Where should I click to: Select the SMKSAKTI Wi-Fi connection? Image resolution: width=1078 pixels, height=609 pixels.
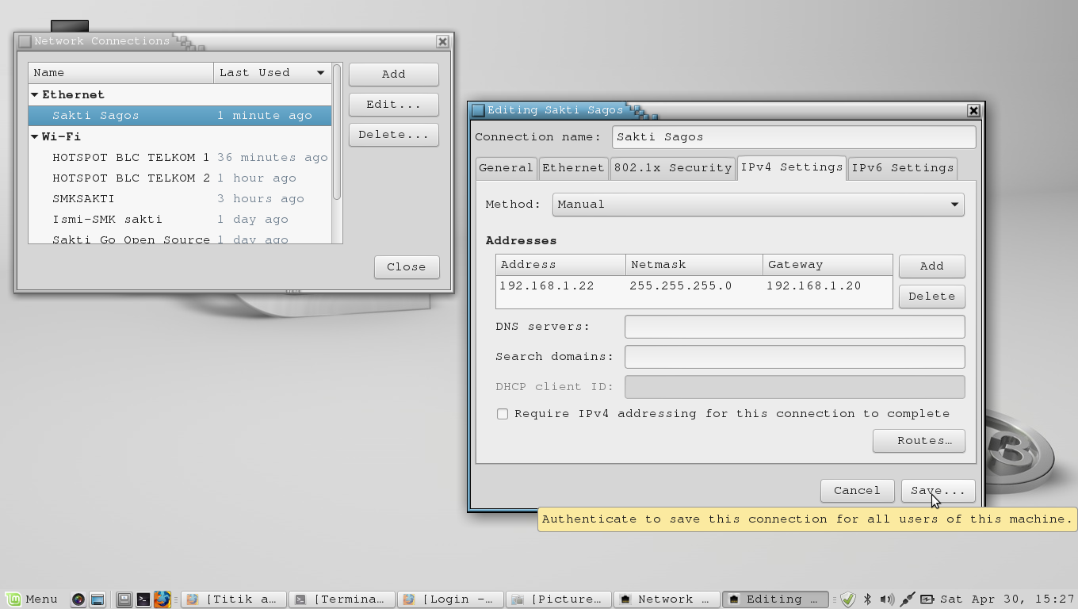[83, 198]
